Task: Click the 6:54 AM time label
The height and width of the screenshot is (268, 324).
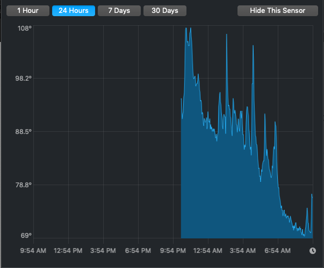Action: click(x=277, y=251)
